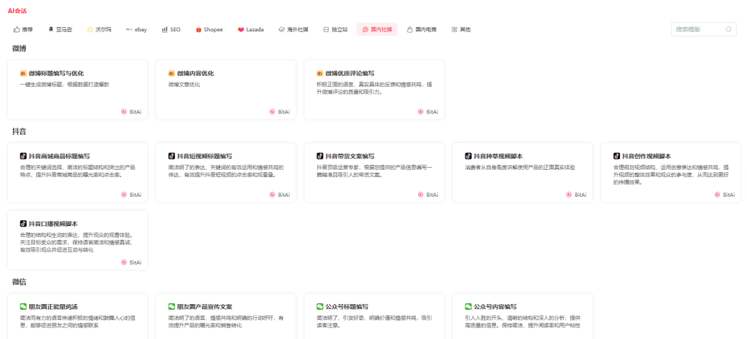This screenshot has width=747, height=339.
Task: Type in the 搜索模板 search field
Action: point(697,29)
